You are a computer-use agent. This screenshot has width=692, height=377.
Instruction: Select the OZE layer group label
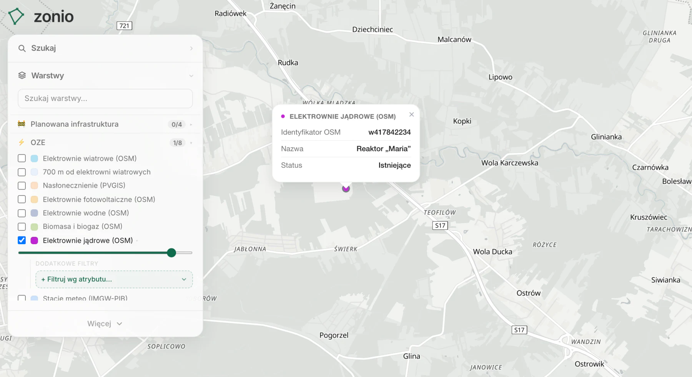(38, 142)
